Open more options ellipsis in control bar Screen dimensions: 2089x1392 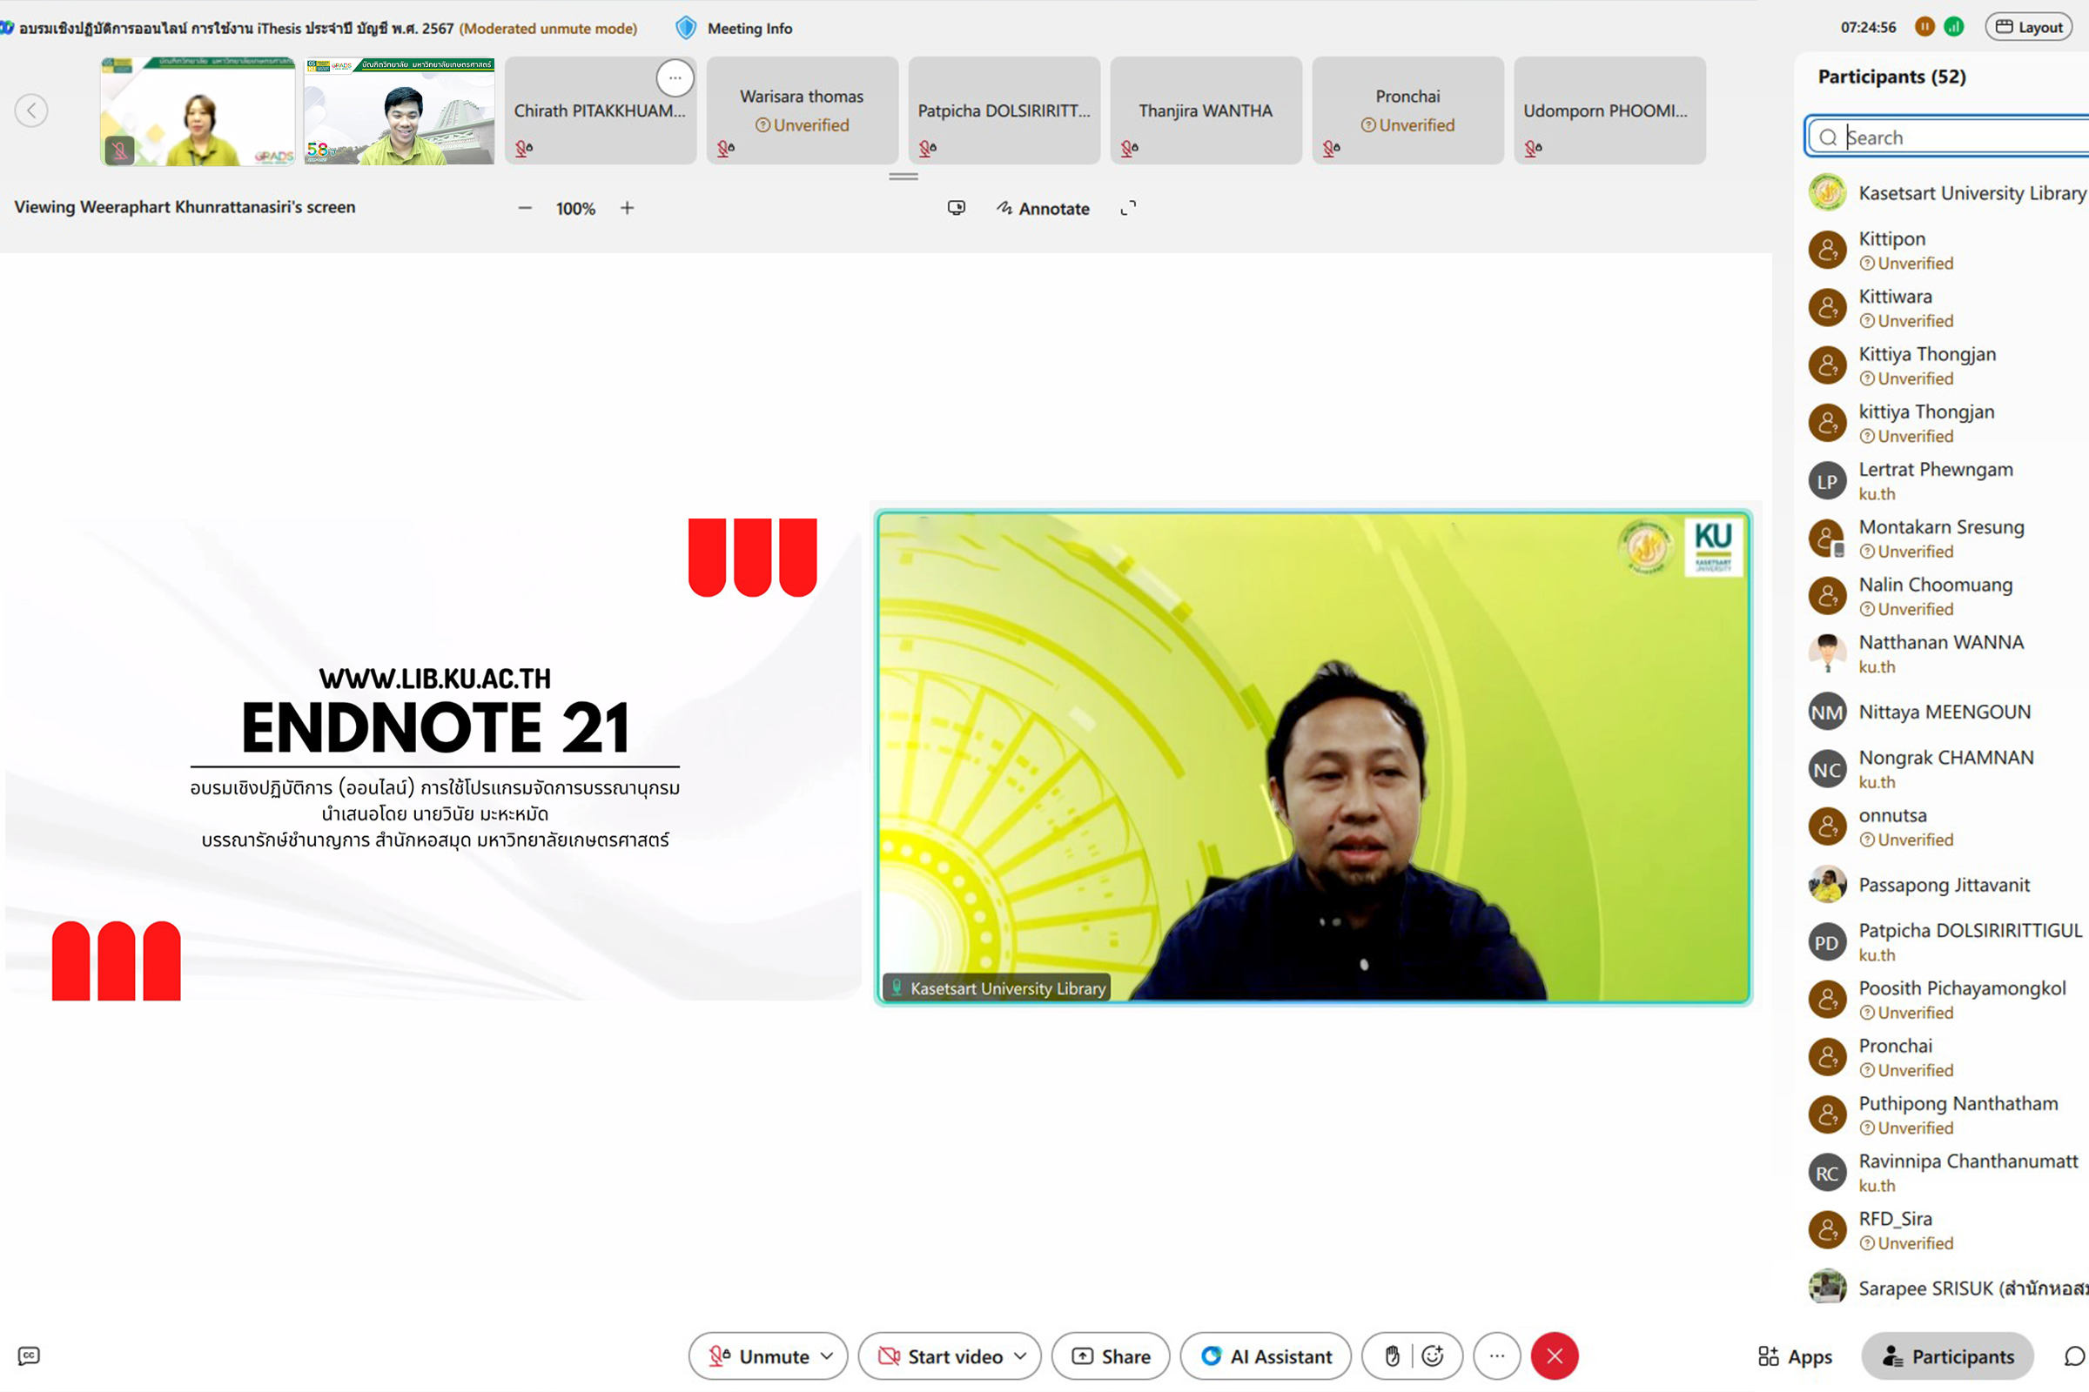pos(1496,1355)
